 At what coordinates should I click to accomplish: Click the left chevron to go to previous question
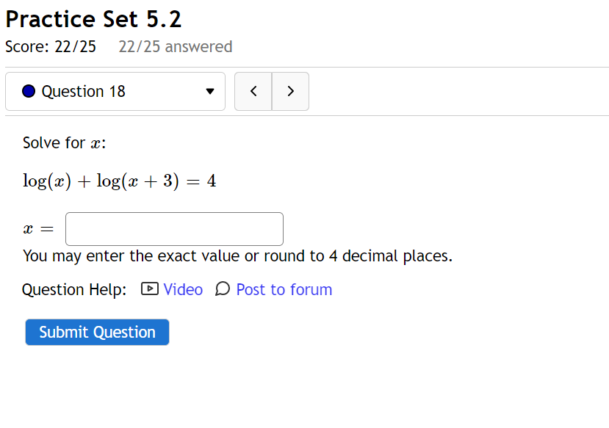pos(253,91)
